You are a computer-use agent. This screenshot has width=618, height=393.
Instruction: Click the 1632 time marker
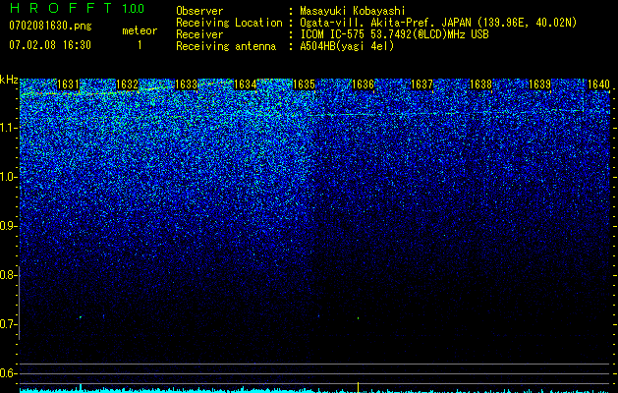[x=127, y=84]
